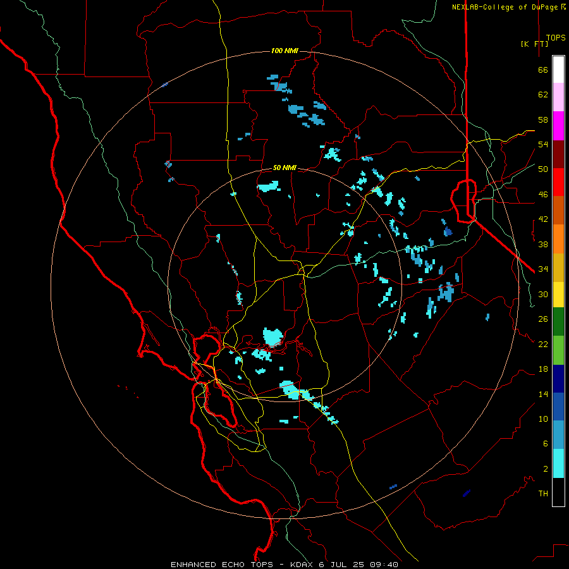This screenshot has height=569, width=569.
Task: Click the legend value 46
Action: point(543,195)
